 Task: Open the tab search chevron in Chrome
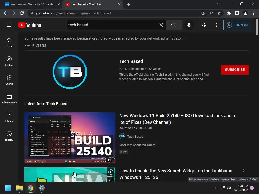click(x=218, y=4)
